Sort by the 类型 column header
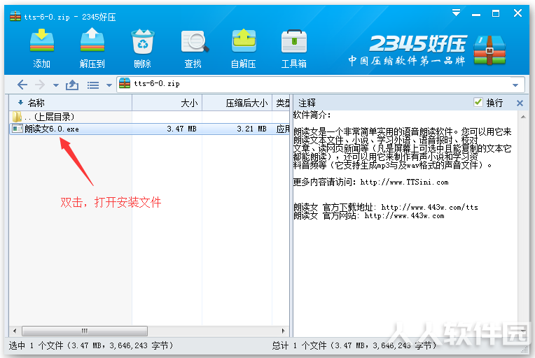This screenshot has height=358, width=535. click(x=281, y=103)
